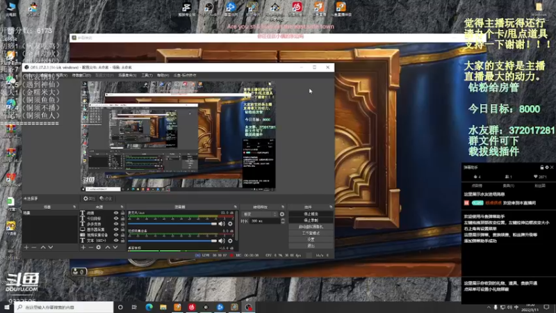The image size is (556, 313).
Task: Open Microsoft Edge from the taskbar
Action: 149,307
